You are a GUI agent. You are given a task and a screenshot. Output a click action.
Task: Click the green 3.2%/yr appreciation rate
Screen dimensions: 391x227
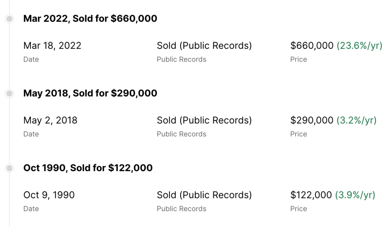[x=356, y=120]
